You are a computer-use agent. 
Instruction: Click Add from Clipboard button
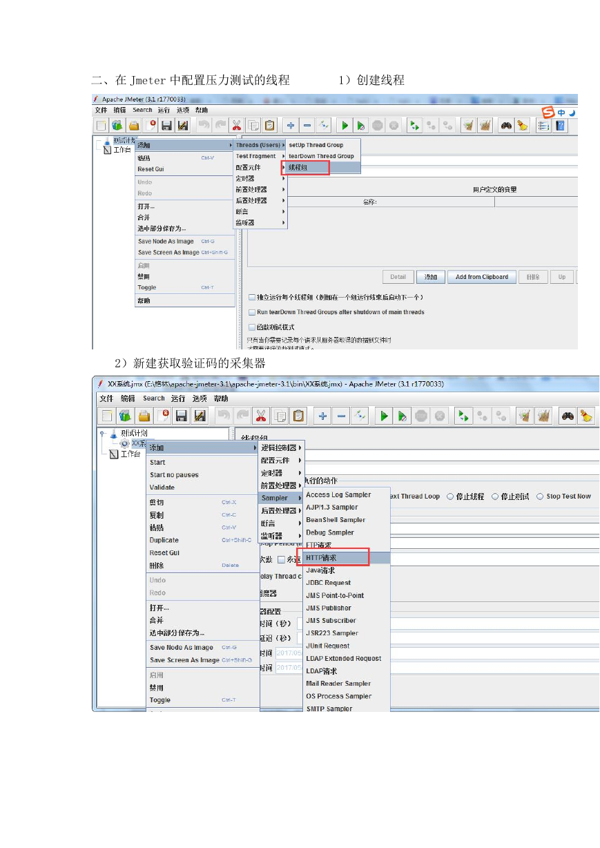482,277
